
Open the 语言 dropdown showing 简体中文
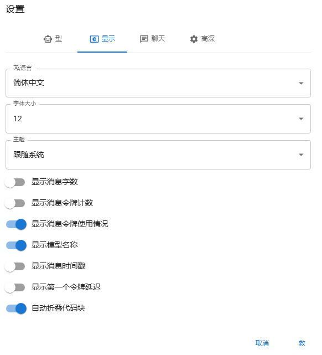pos(158,83)
